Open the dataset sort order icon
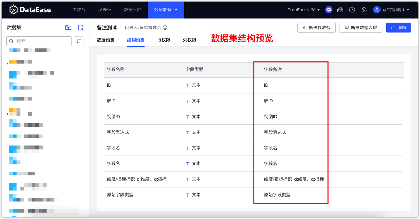This screenshot has height=219, width=420. coord(79,41)
